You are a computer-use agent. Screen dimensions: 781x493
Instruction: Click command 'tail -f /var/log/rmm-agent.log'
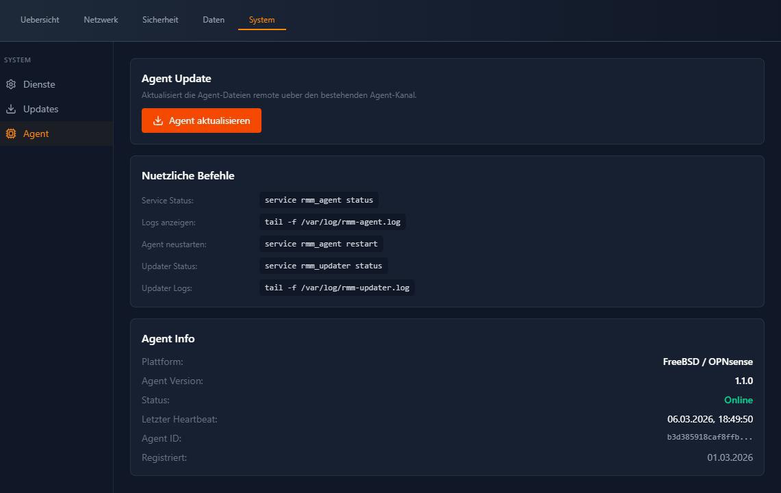click(x=333, y=222)
